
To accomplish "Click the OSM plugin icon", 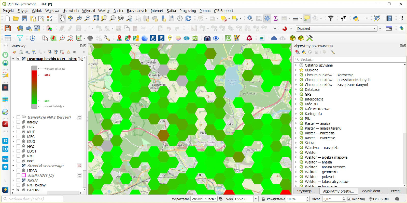I will (195, 38).
